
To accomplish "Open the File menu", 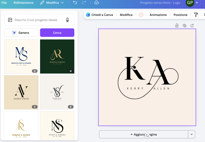I will click(4, 3).
